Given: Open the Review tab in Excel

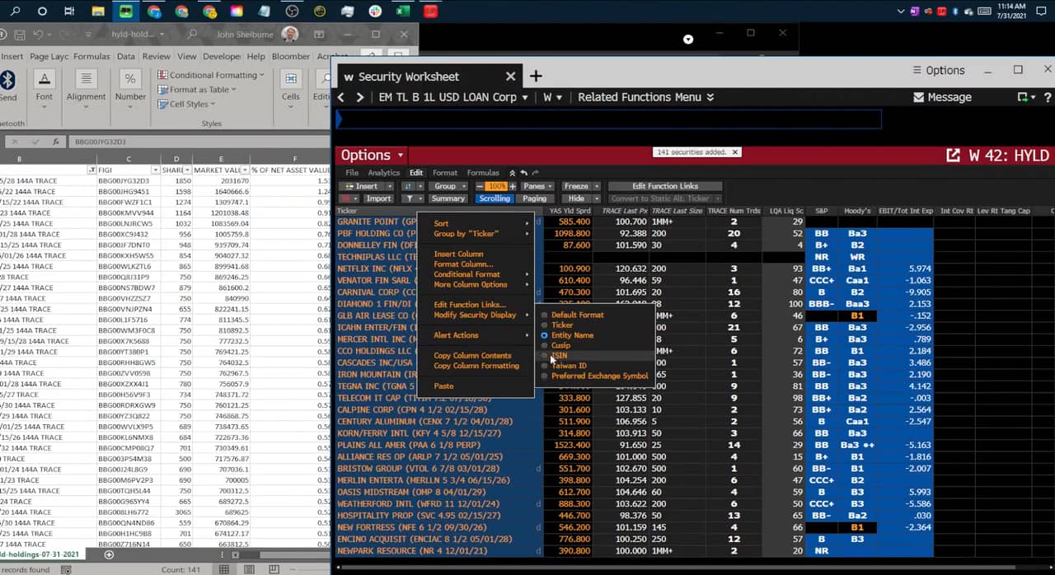Looking at the screenshot, I should 156,57.
